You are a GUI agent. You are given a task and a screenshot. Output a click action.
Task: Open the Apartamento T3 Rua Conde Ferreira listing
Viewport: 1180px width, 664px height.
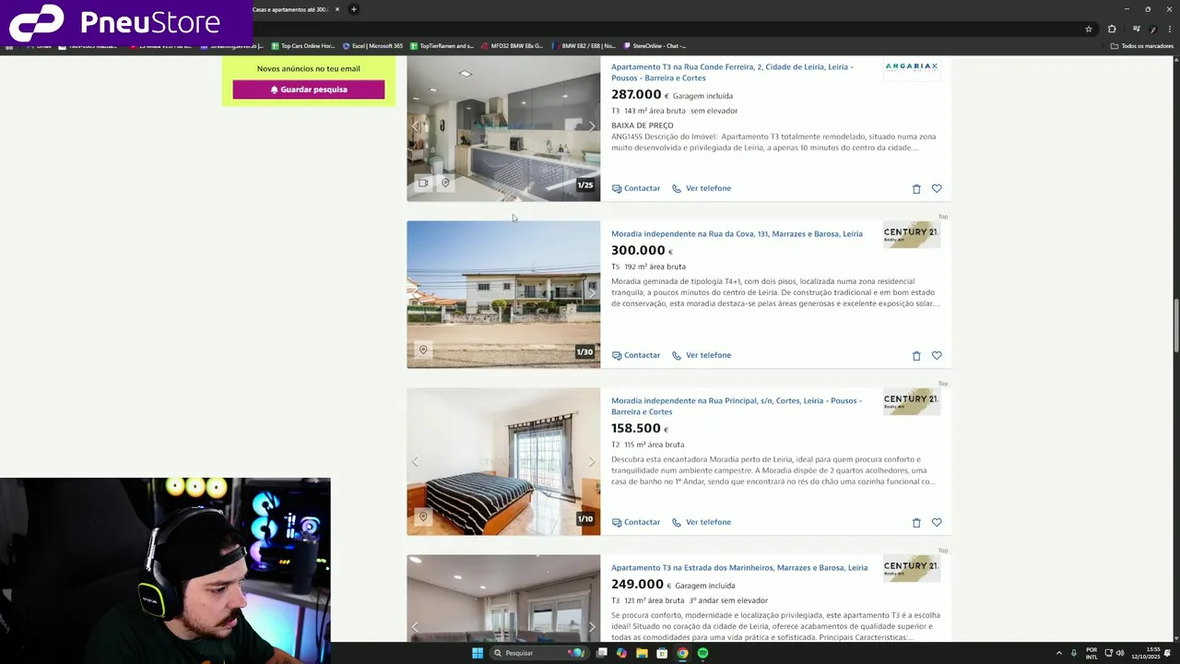pos(732,72)
